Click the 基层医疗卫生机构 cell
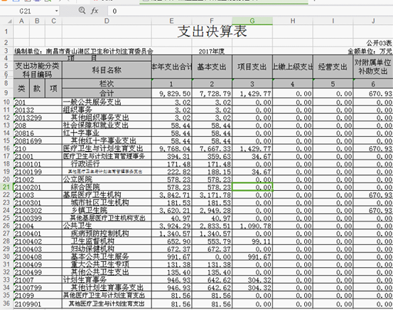The image size is (393, 310). tap(107, 195)
